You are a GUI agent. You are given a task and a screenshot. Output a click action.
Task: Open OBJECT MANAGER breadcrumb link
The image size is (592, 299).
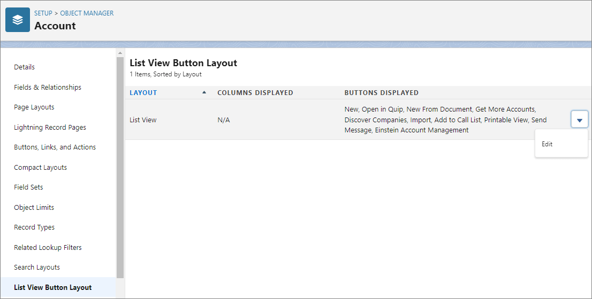click(x=87, y=13)
